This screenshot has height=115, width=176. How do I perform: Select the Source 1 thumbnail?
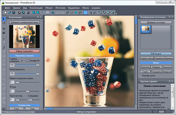pyautogui.click(x=145, y=29)
